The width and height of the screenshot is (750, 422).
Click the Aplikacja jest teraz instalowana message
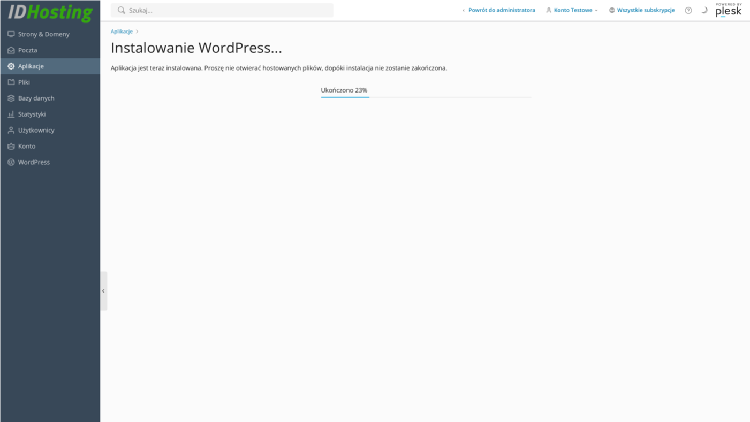(x=279, y=68)
